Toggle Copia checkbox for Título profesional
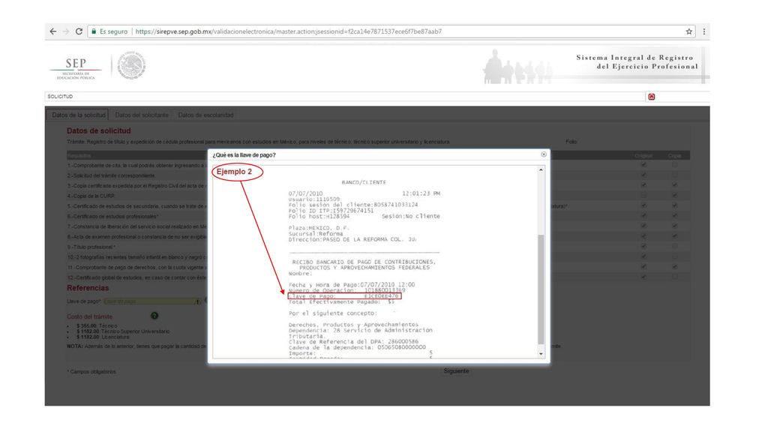 pyautogui.click(x=674, y=246)
